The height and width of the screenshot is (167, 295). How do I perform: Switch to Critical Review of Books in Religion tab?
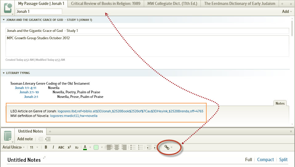pyautogui.click(x=106, y=4)
